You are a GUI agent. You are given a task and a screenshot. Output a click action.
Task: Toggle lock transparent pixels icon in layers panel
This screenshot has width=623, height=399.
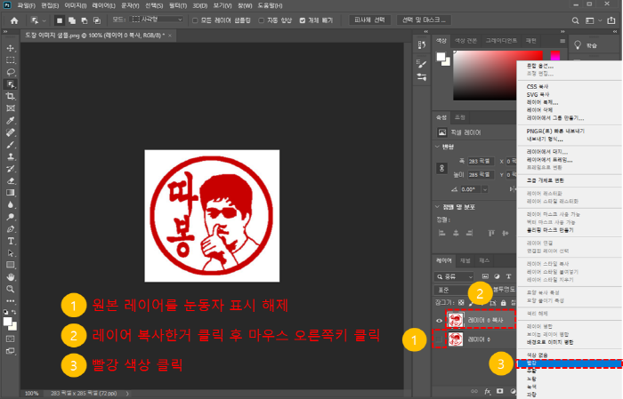click(461, 303)
